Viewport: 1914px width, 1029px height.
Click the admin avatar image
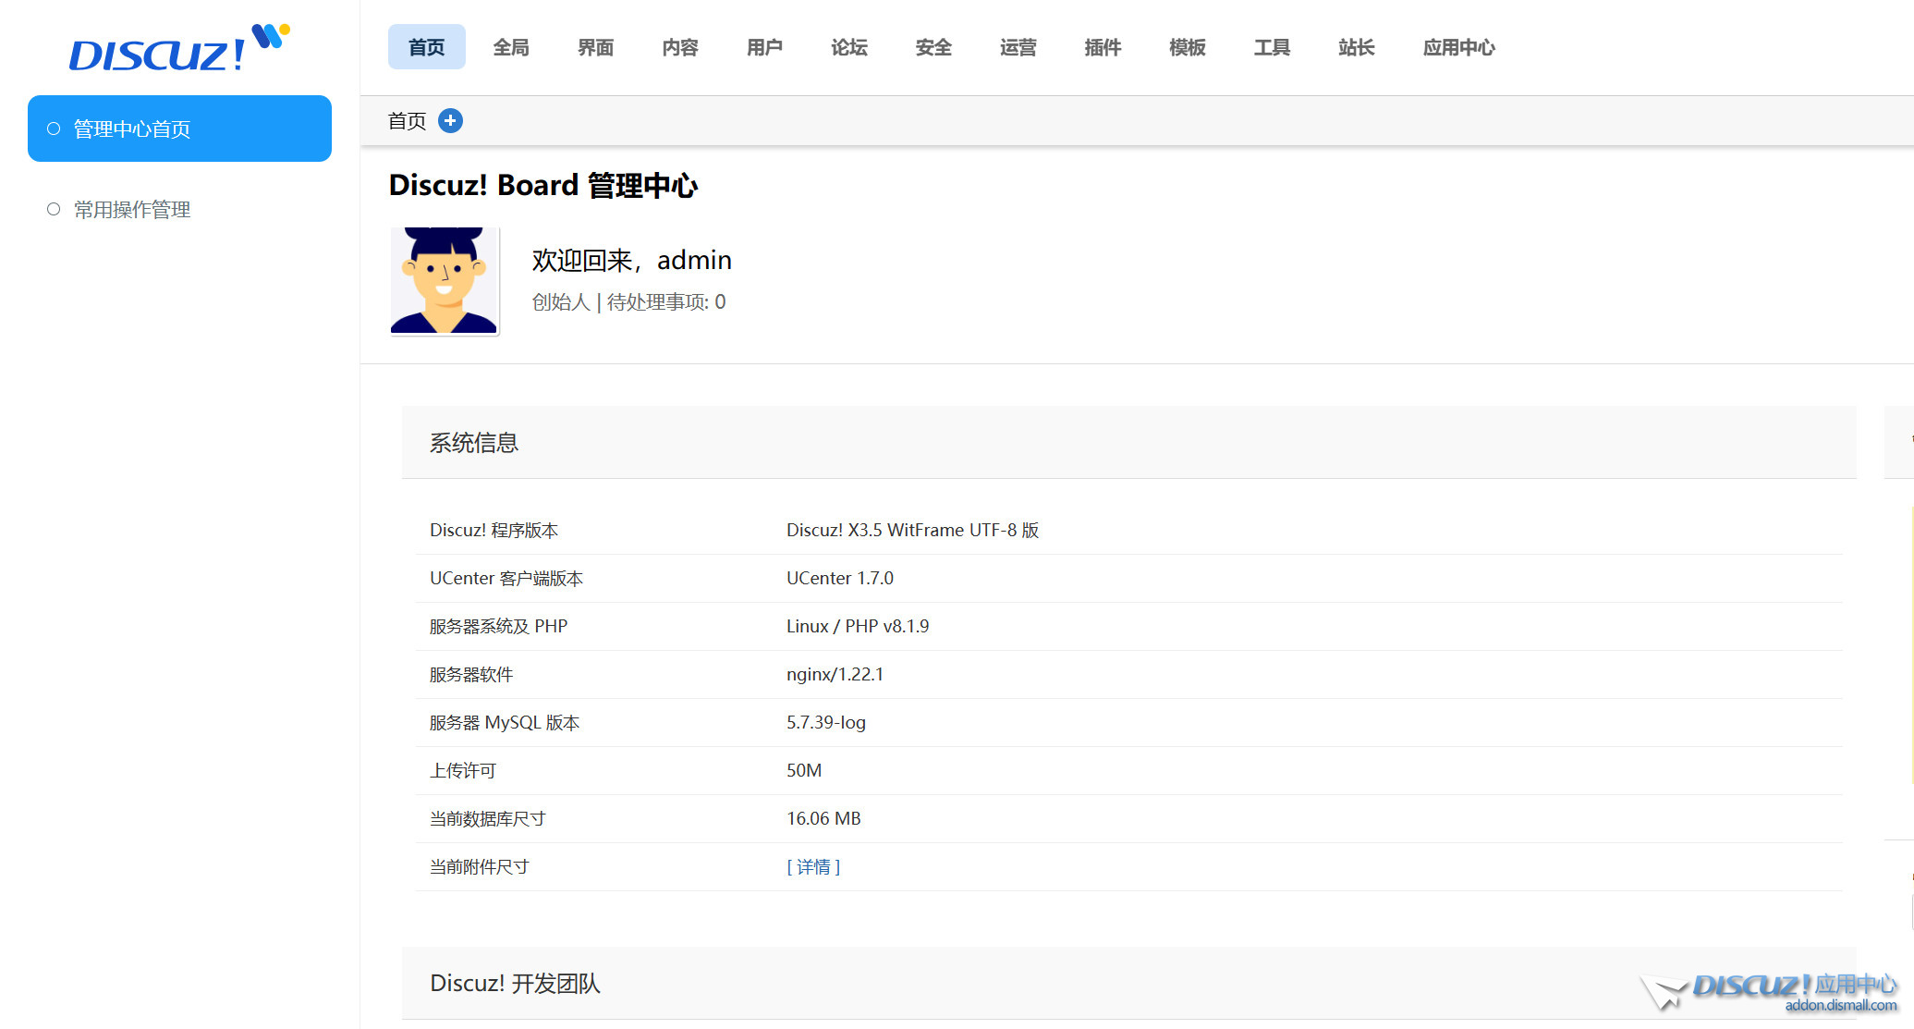point(445,281)
